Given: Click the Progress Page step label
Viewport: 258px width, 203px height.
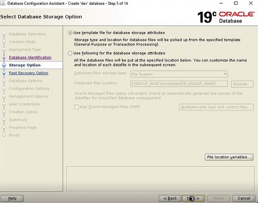Looking at the screenshot, I should pyautogui.click(x=23, y=127).
